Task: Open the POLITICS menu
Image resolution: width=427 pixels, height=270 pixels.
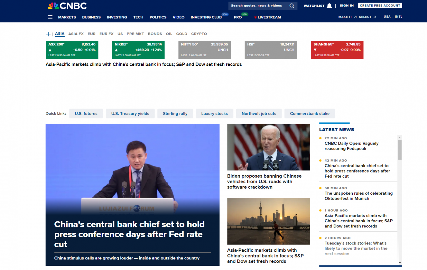Action: pyautogui.click(x=158, y=17)
